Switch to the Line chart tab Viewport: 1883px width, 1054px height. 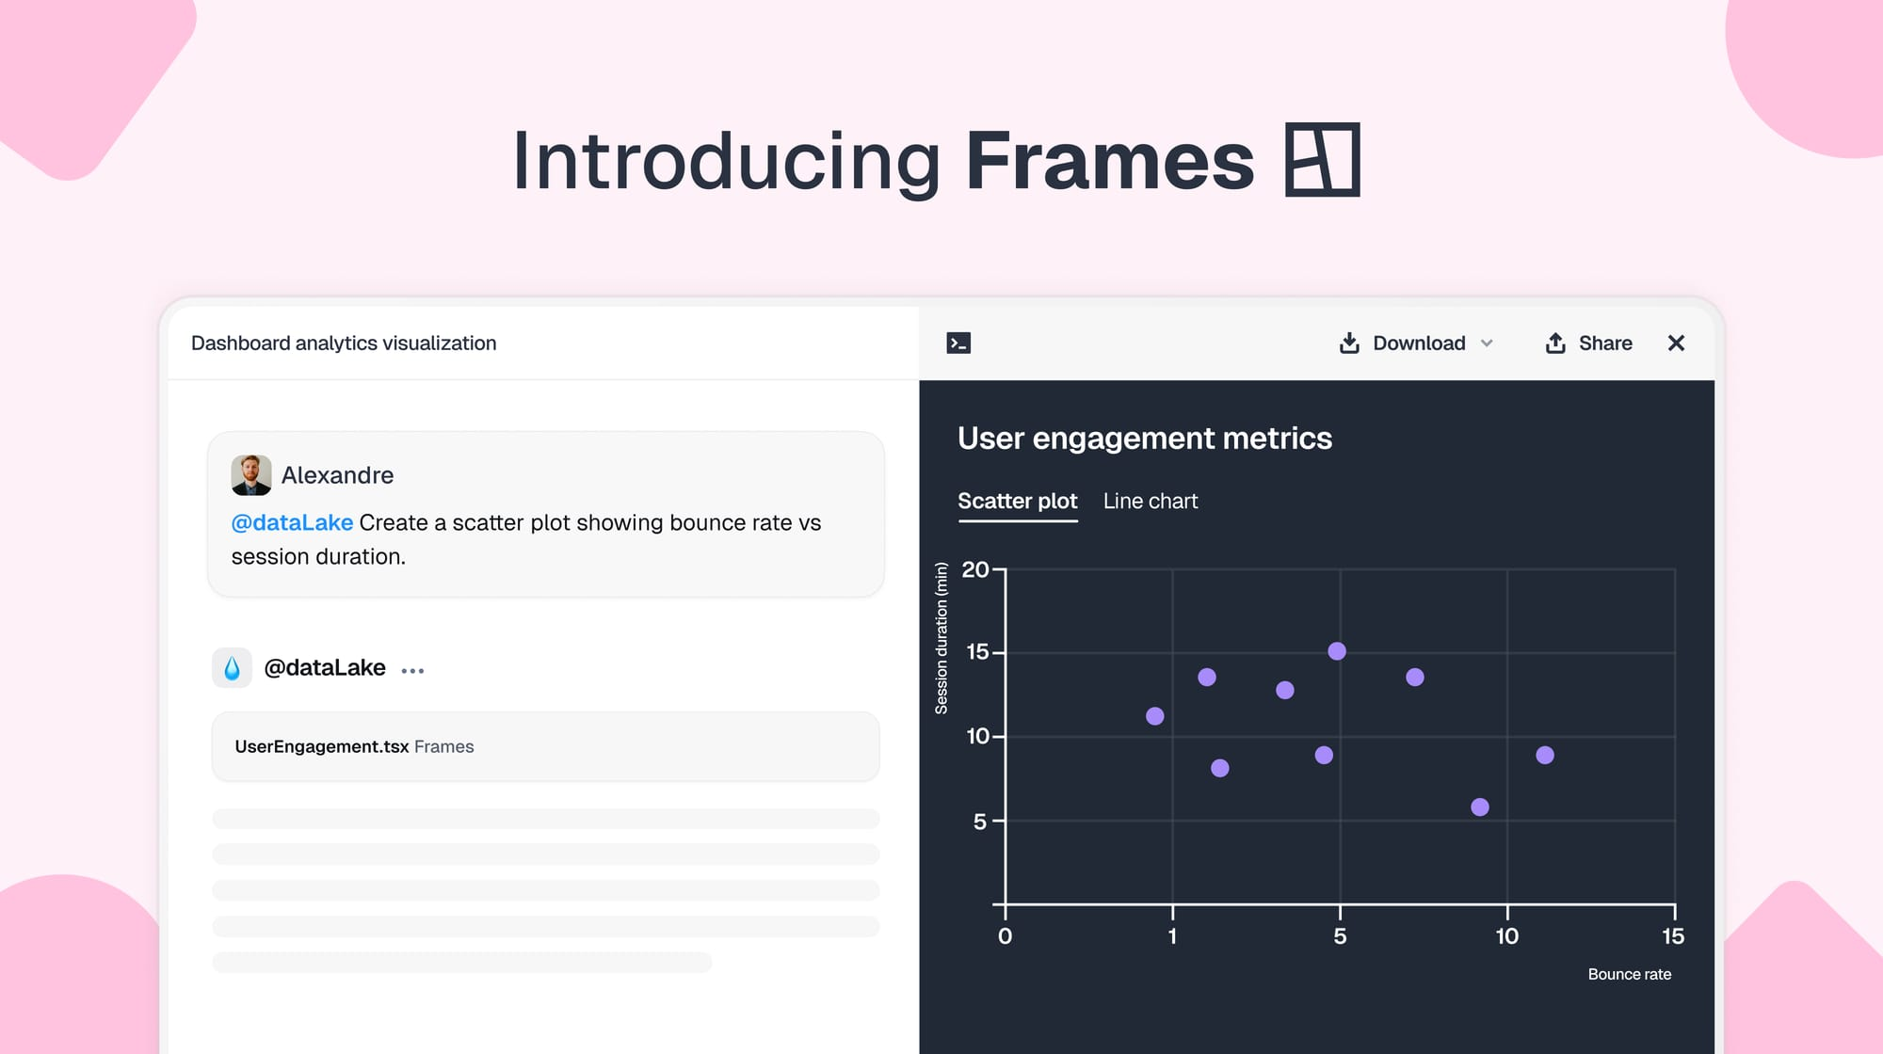point(1151,501)
